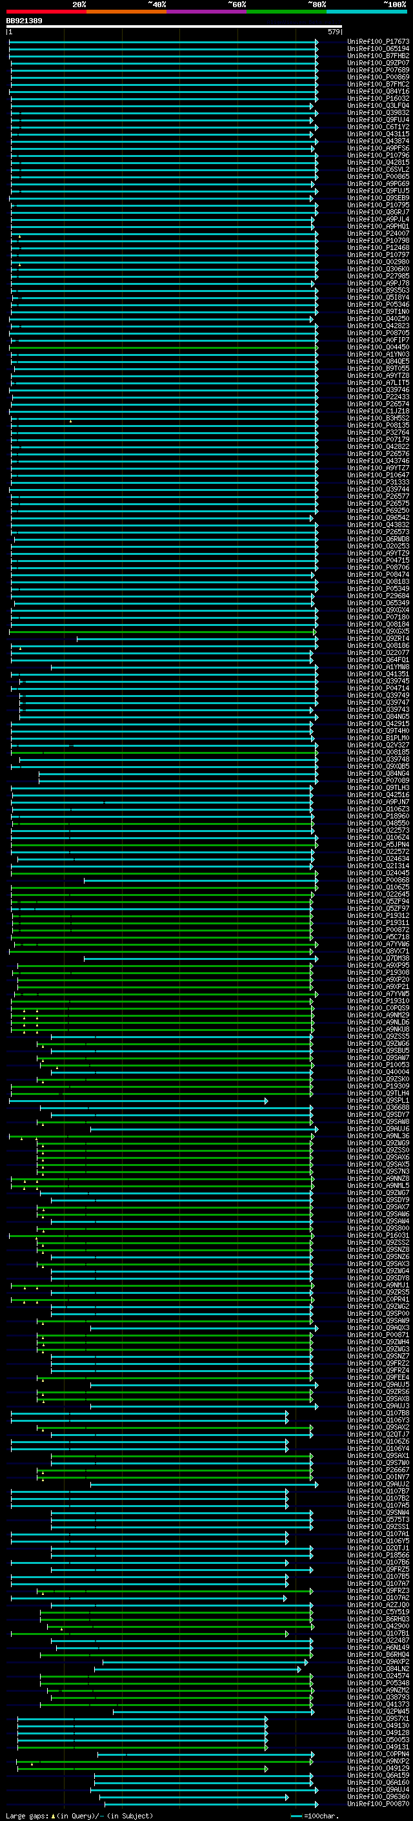Open hit UniRef100_P10796
413x1821 pixels.
coord(378,156)
